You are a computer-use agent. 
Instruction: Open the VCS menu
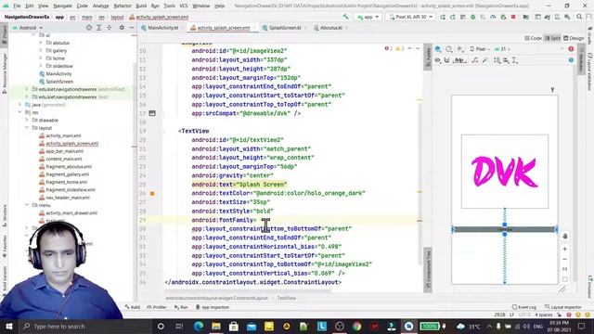(184, 6)
